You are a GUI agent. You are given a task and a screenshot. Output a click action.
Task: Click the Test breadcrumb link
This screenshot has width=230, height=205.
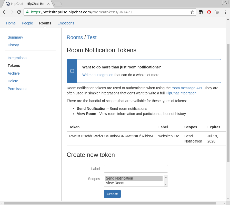[92, 37]
